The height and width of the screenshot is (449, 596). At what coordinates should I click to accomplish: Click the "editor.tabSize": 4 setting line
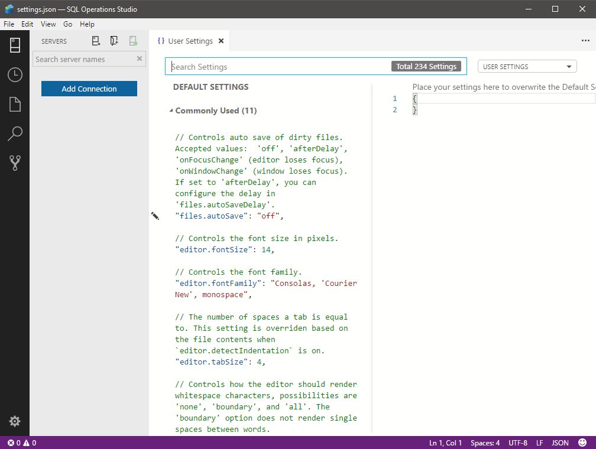(x=220, y=362)
